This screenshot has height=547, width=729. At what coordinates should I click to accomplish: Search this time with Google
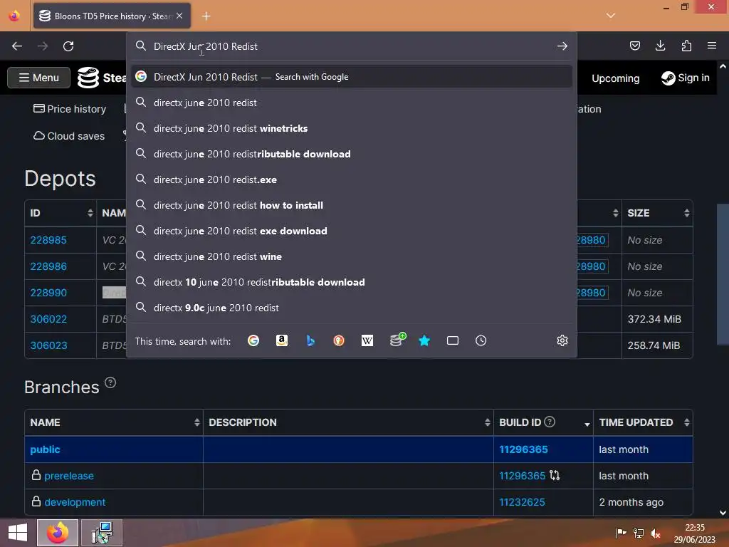point(253,340)
